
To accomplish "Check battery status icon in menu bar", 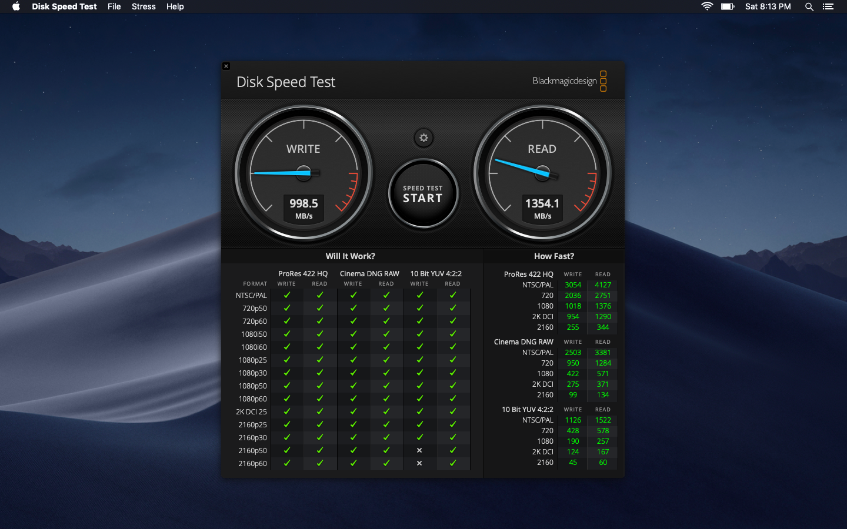I will click(x=728, y=6).
